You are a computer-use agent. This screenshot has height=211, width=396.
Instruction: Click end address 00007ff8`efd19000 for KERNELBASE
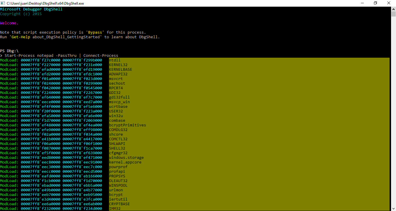click(82, 70)
